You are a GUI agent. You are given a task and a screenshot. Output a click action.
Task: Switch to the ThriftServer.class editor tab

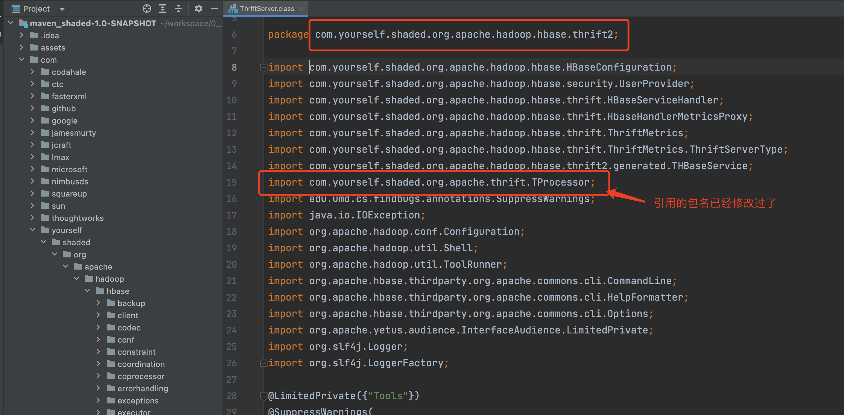click(266, 9)
